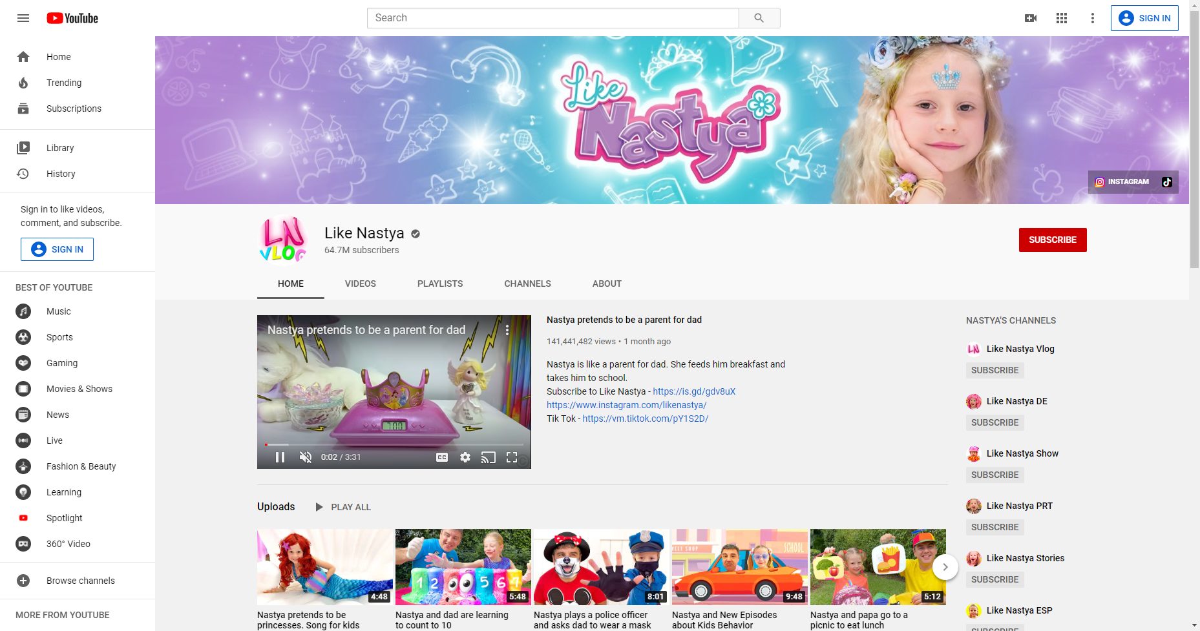Click the Spotlight icon in sidebar
Image resolution: width=1200 pixels, height=631 pixels.
pos(23,518)
